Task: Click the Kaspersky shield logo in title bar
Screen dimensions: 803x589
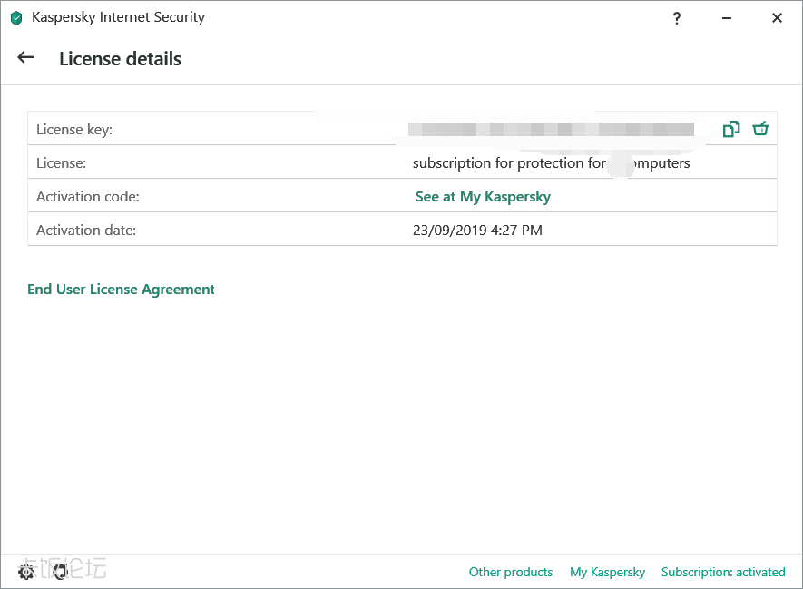Action: pos(16,18)
